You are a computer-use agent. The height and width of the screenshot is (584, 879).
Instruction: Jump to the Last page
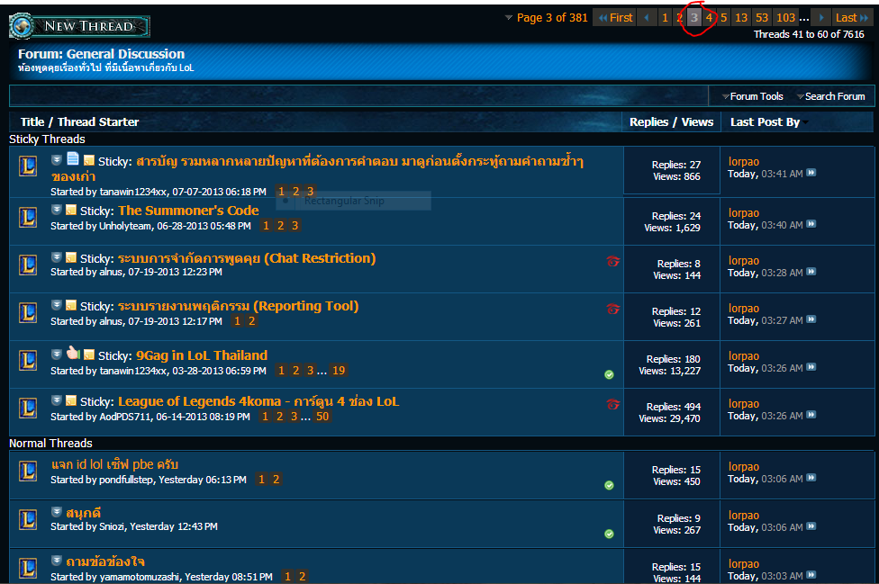pyautogui.click(x=852, y=18)
